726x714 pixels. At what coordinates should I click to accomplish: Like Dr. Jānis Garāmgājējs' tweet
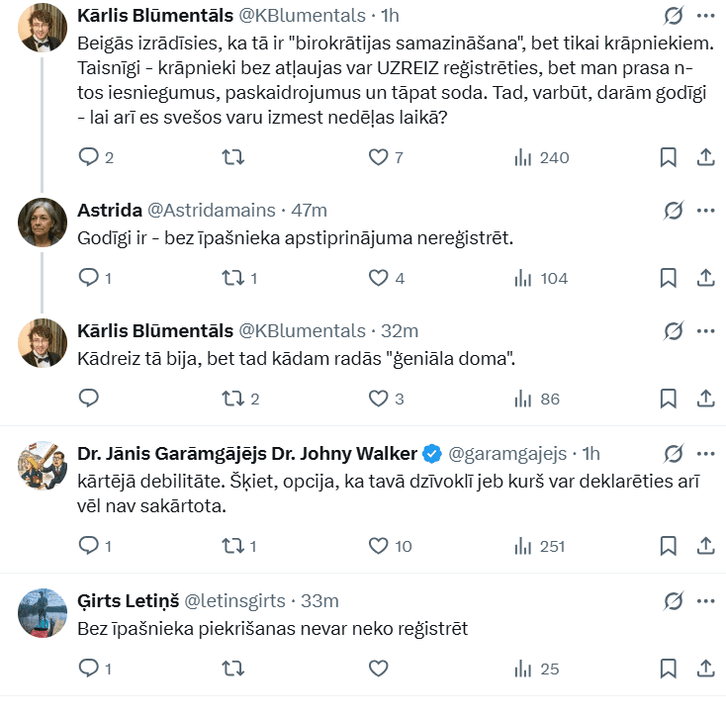pos(378,545)
